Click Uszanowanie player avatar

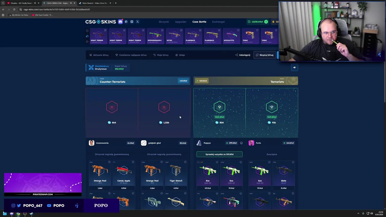(x=91, y=143)
